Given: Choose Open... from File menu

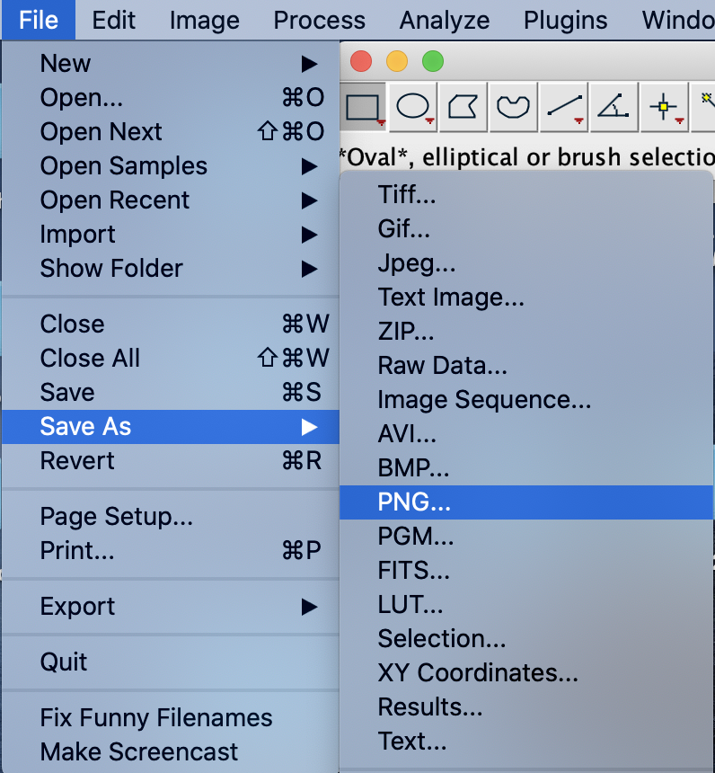Looking at the screenshot, I should (171, 98).
